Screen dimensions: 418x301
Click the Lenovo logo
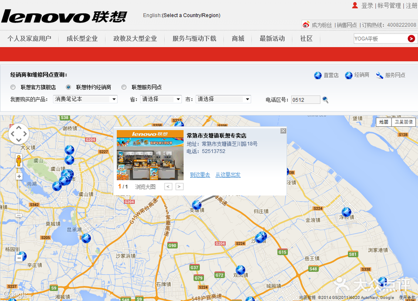pos(64,16)
